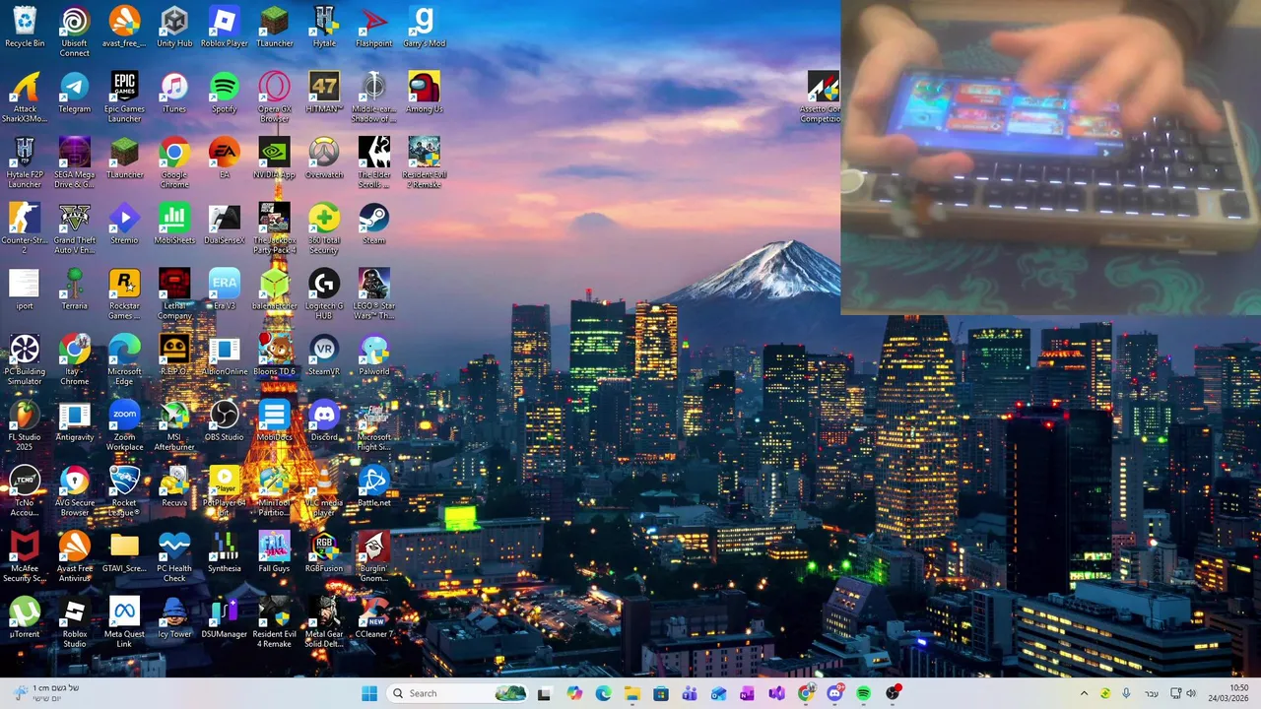Image resolution: width=1261 pixels, height=709 pixels.
Task: Click the Steam desktop shortcut
Action: [x=374, y=224]
